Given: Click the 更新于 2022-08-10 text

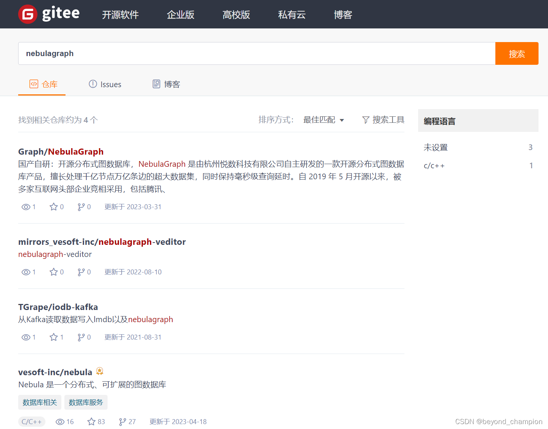Looking at the screenshot, I should tap(133, 272).
